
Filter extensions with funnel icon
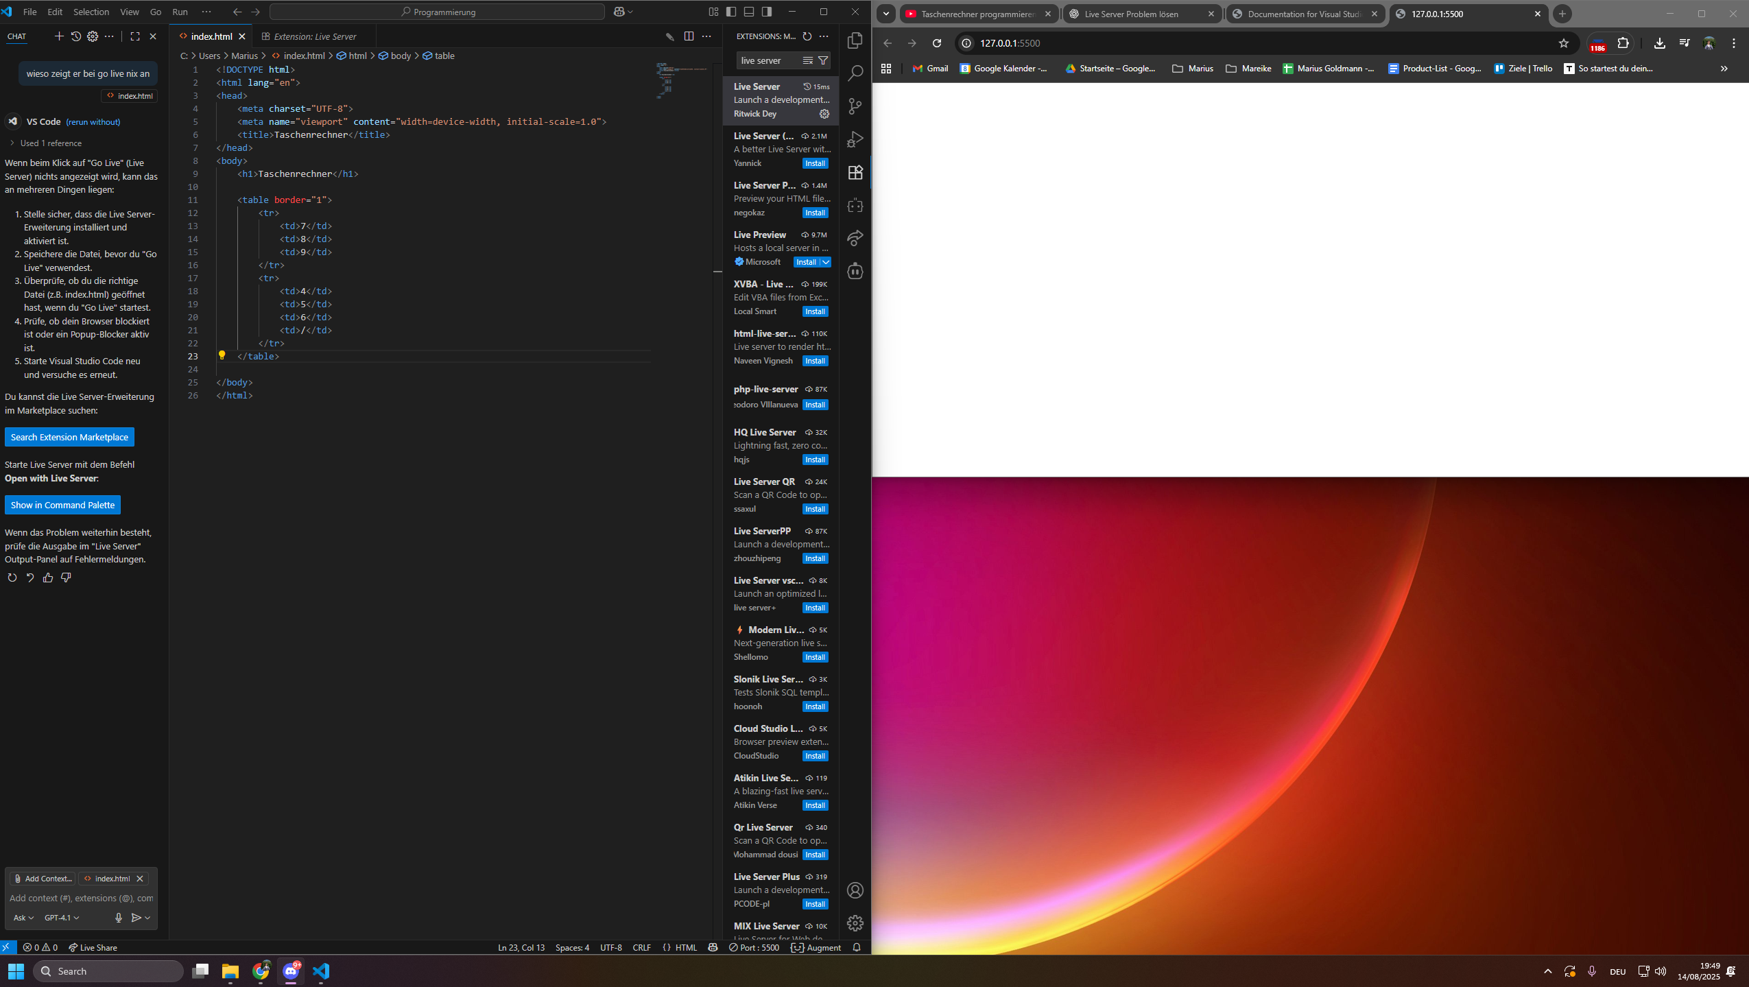tap(823, 60)
